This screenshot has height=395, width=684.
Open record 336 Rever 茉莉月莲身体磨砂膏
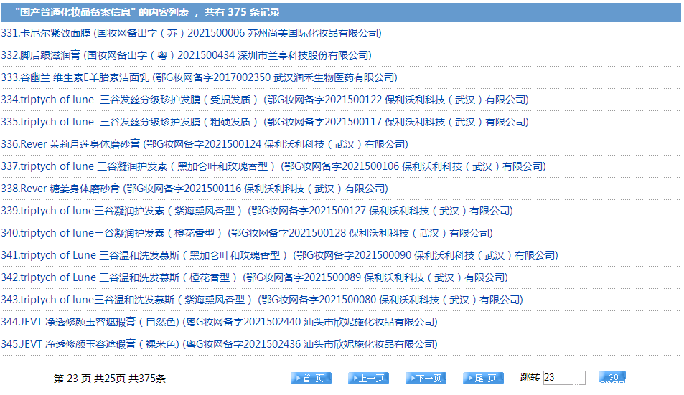click(205, 144)
